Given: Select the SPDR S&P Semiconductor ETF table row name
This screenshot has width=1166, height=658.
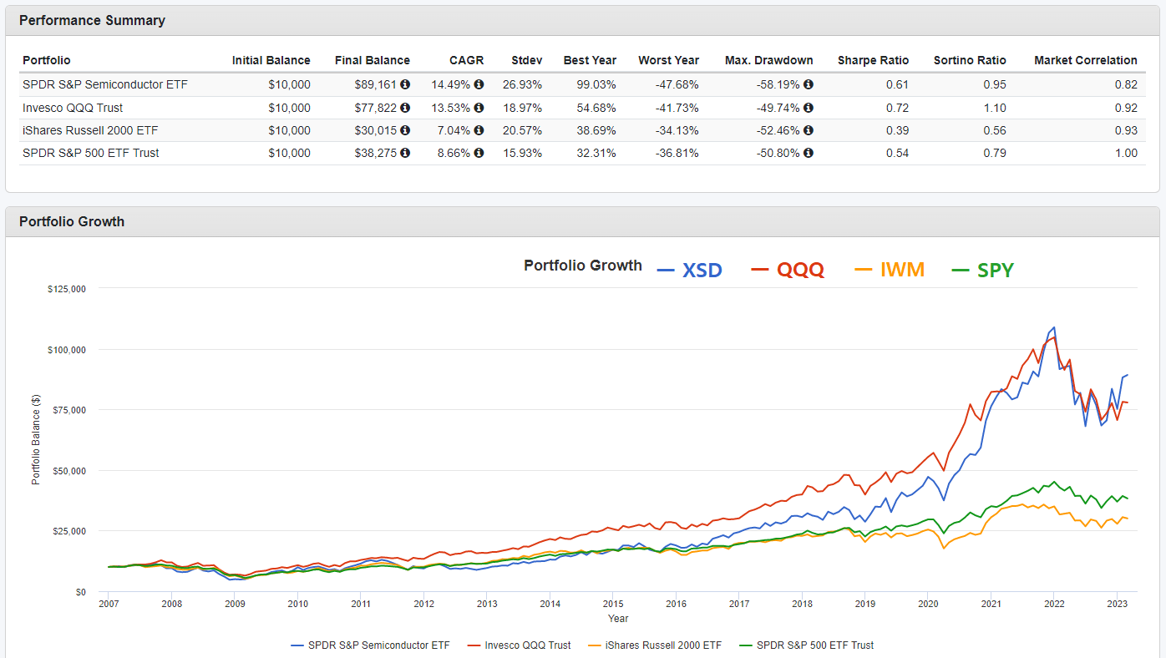Looking at the screenshot, I should (105, 85).
